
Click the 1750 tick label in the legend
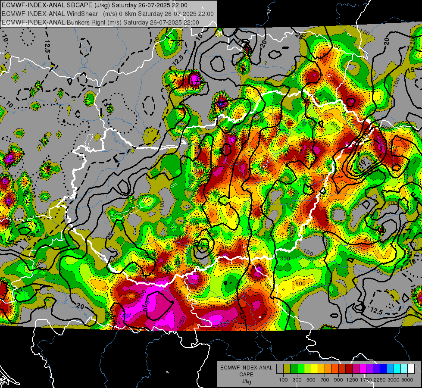(366, 380)
